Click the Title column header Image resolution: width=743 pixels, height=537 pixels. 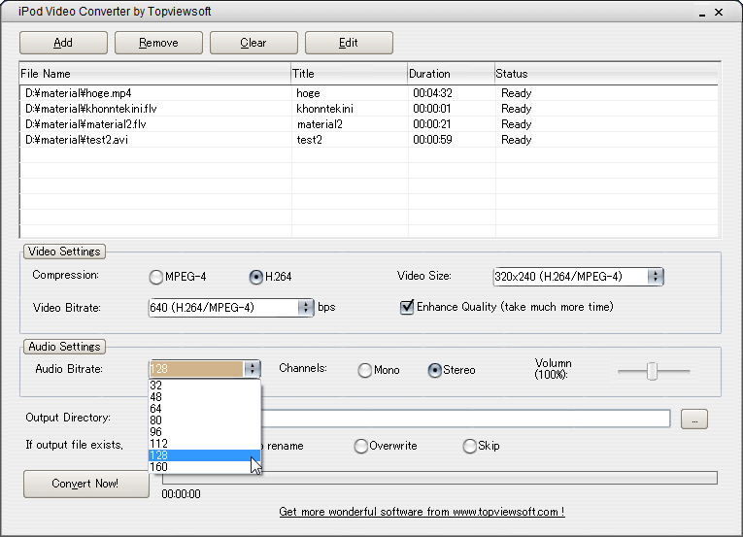click(x=350, y=74)
